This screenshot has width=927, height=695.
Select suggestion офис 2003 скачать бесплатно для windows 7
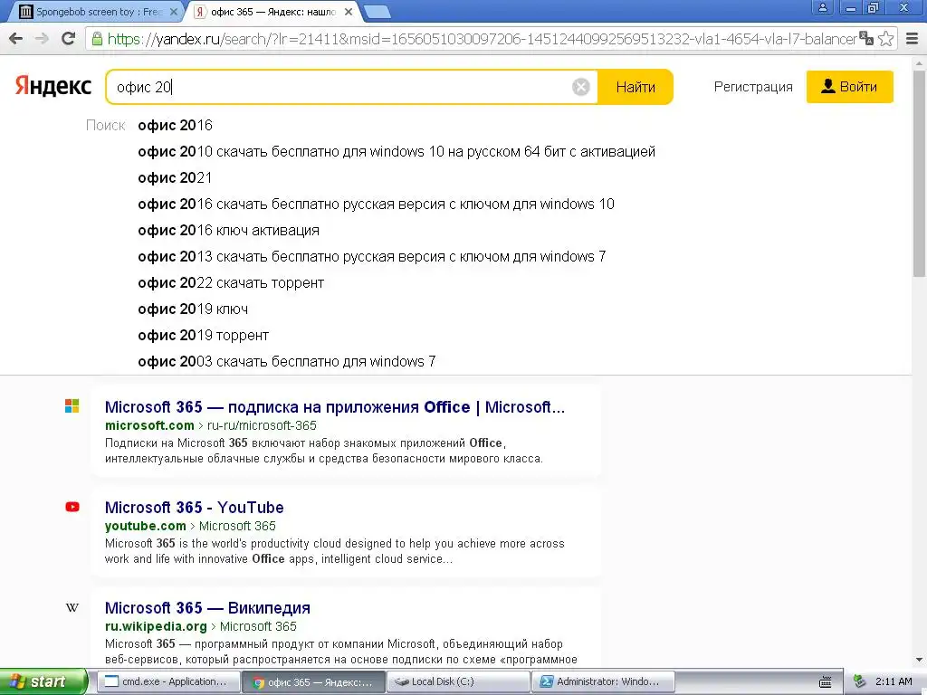287,361
